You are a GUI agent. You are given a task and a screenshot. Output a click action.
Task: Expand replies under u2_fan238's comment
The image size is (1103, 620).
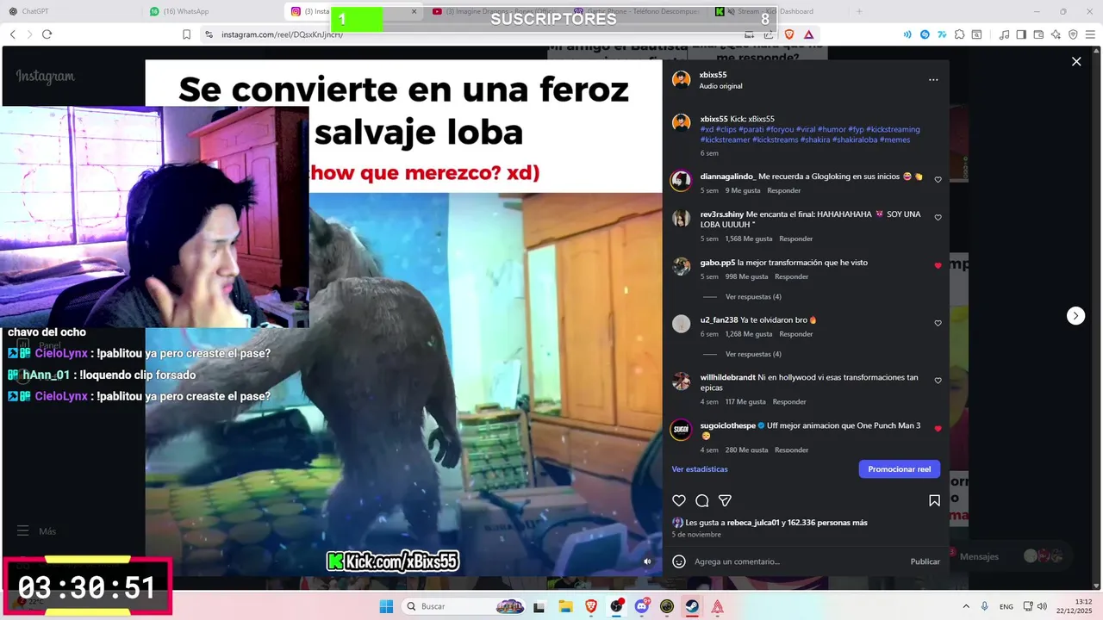753,354
